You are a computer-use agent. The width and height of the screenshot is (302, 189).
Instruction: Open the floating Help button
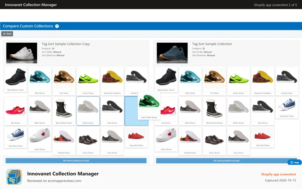[294, 163]
